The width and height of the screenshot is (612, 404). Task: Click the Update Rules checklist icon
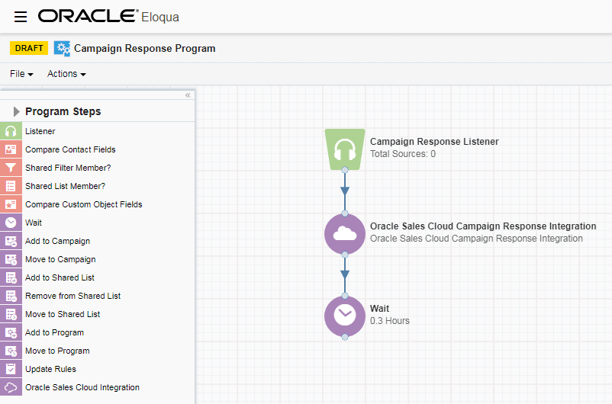click(x=11, y=369)
